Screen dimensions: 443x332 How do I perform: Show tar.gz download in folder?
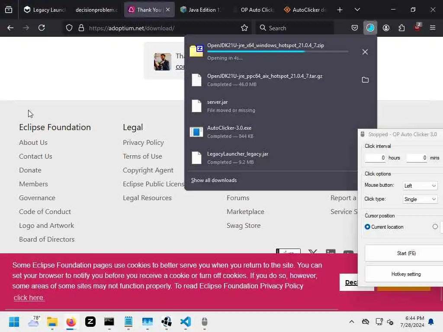(365, 80)
